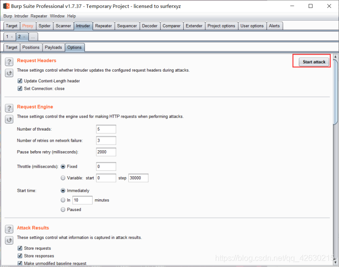Image resolution: width=339 pixels, height=267 pixels.
Task: Select Intruder attack tab 2
Action: click(20, 37)
